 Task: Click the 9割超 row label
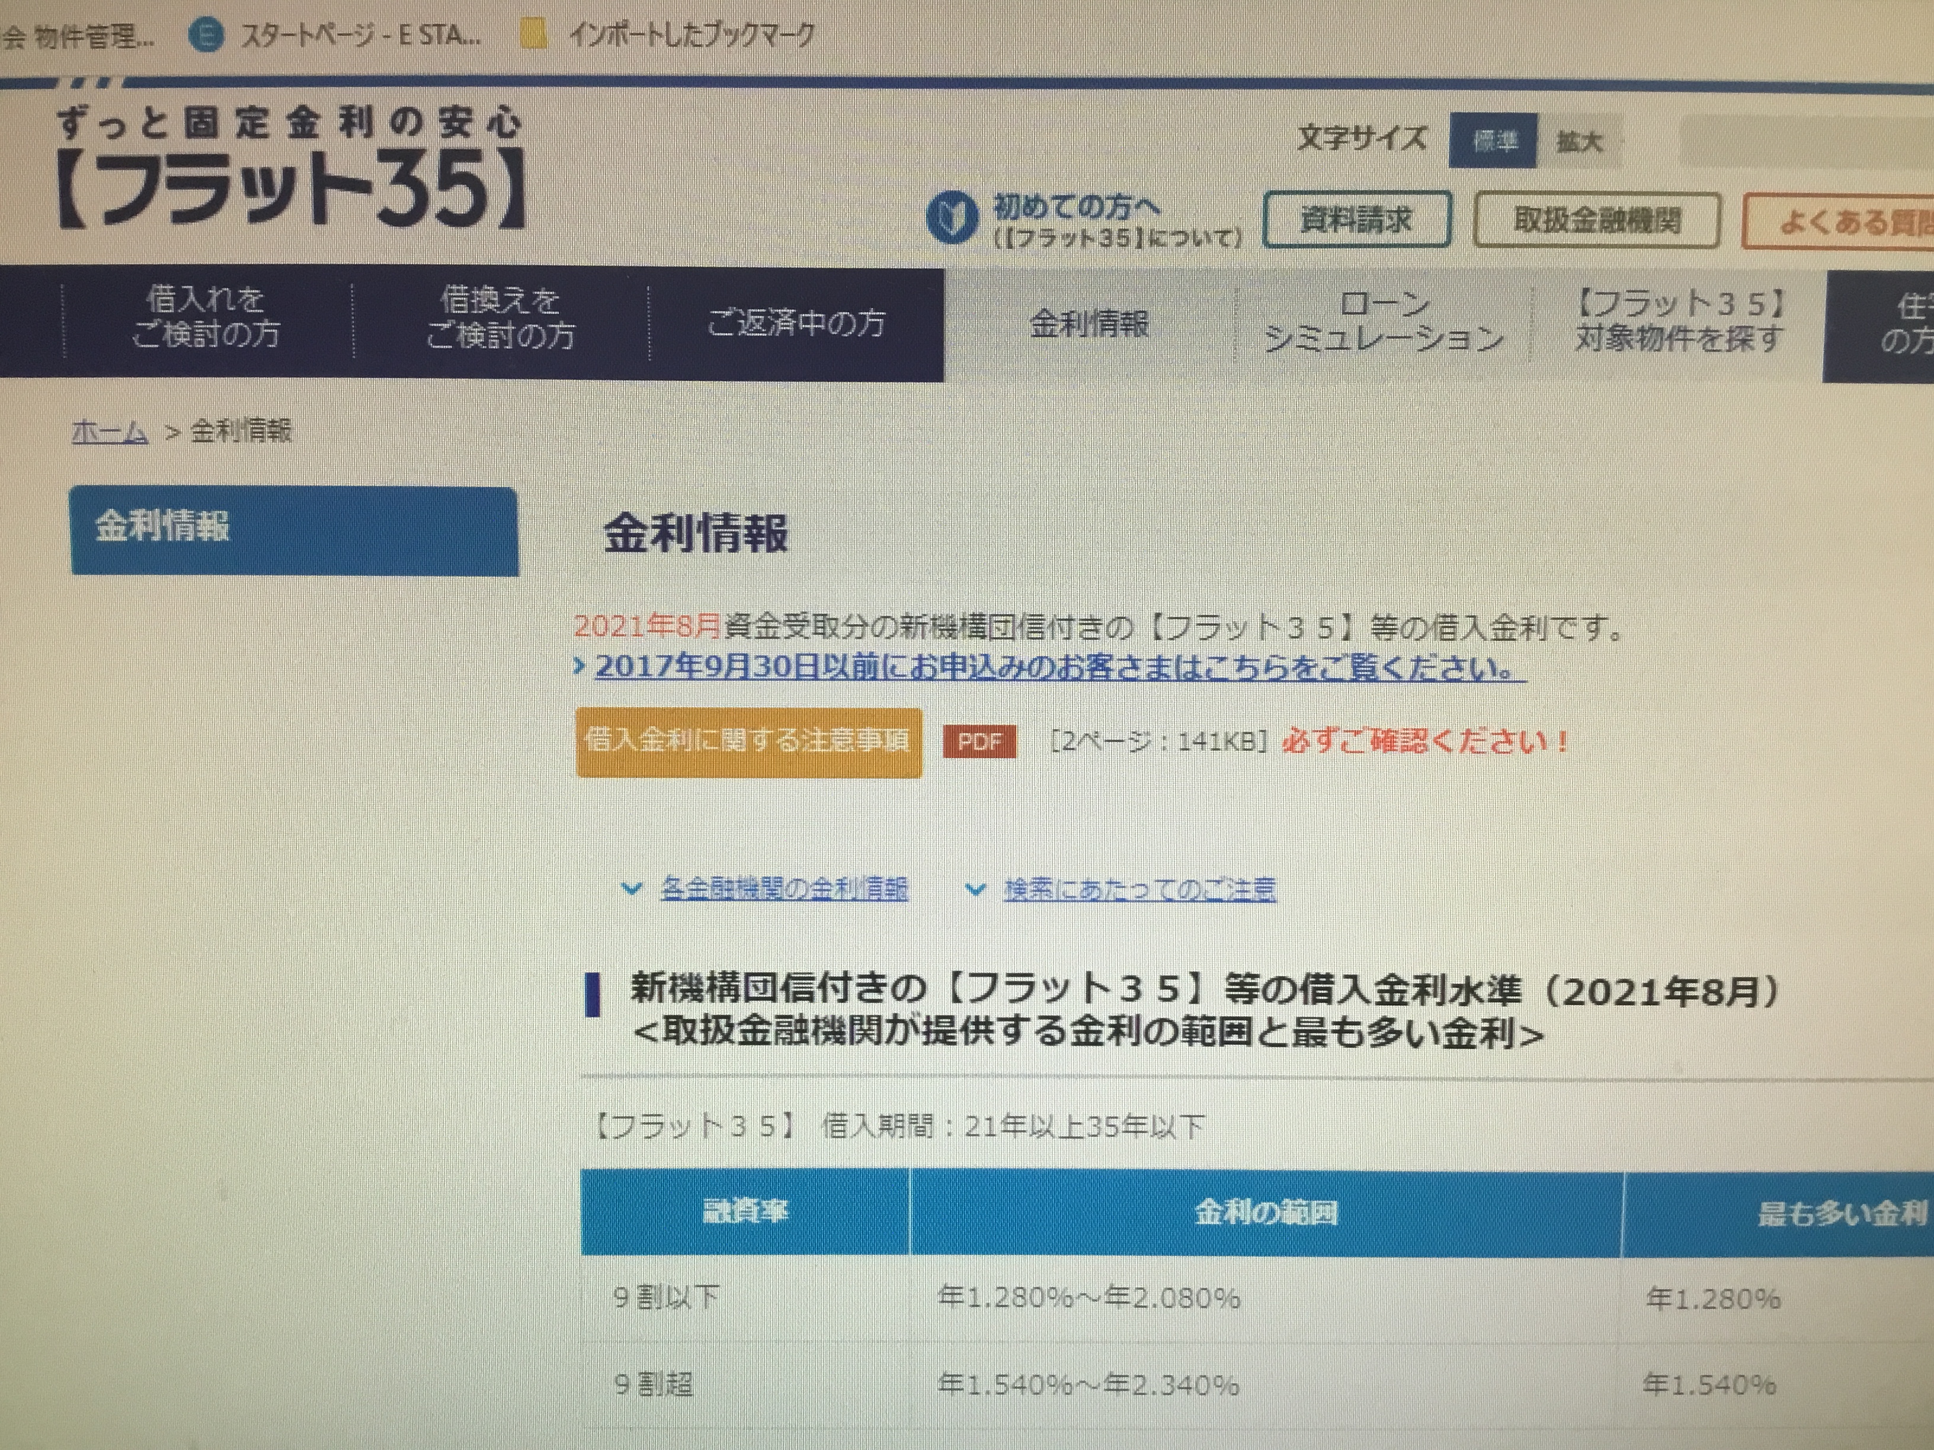point(653,1384)
